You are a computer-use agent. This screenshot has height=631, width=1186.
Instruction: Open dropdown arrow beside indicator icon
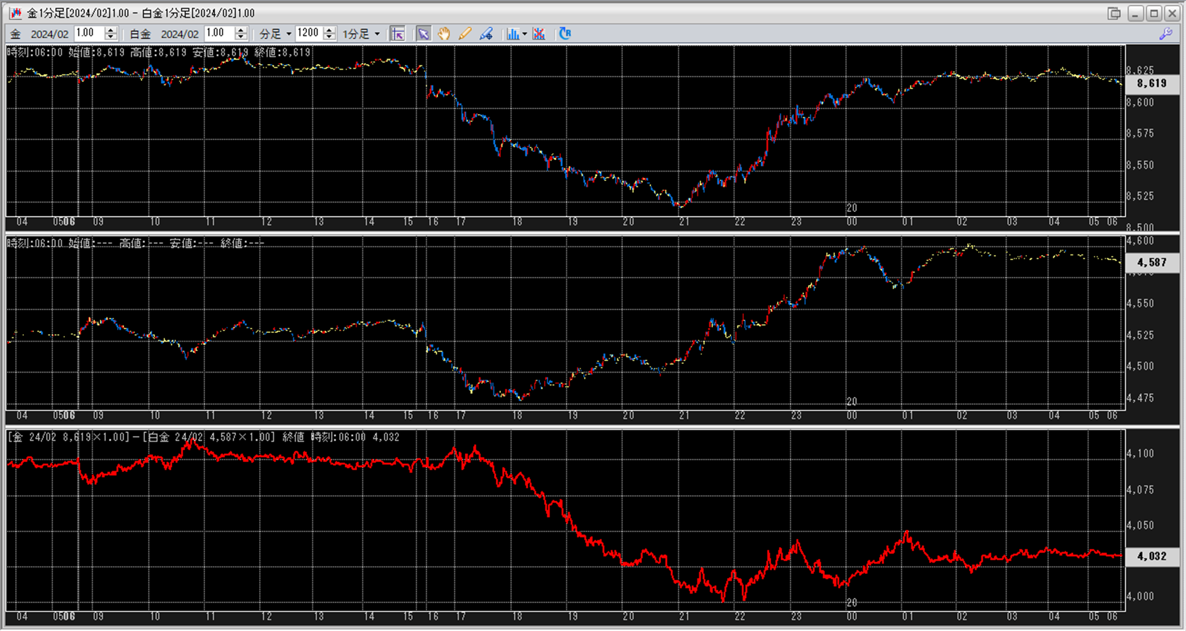(x=524, y=34)
